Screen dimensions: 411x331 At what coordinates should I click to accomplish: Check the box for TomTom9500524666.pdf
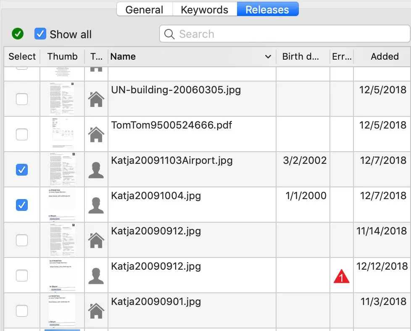[x=22, y=134]
